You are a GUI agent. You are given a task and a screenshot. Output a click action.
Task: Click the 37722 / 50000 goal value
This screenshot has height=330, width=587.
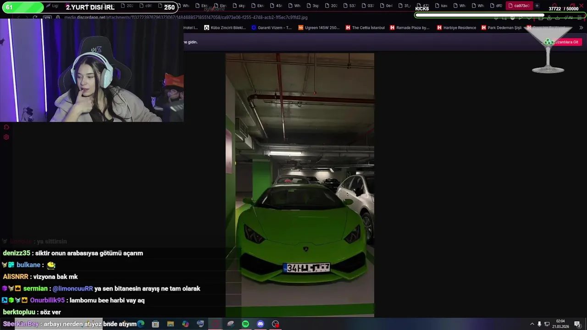(564, 9)
